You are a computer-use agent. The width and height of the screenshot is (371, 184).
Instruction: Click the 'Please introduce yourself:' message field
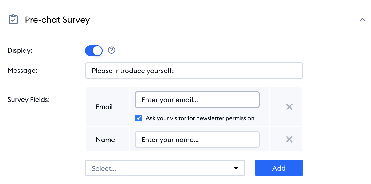194,71
